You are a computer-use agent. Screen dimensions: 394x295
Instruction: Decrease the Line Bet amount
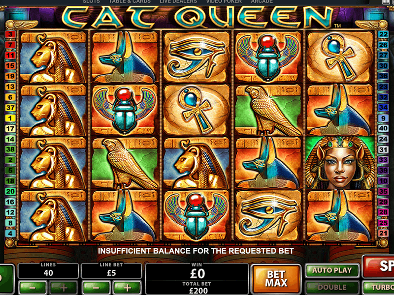[96, 288]
